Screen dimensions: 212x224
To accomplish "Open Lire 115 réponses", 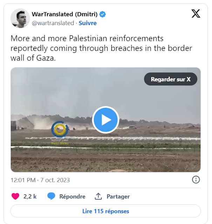I will tap(105, 211).
